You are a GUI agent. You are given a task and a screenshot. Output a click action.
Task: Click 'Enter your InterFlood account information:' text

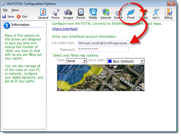84,37
